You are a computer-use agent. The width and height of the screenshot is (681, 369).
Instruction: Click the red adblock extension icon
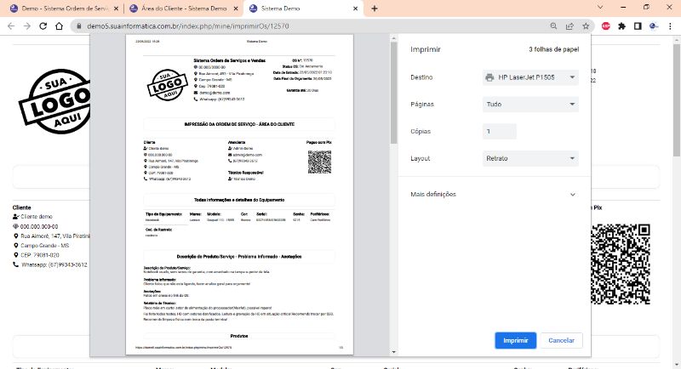point(605,26)
